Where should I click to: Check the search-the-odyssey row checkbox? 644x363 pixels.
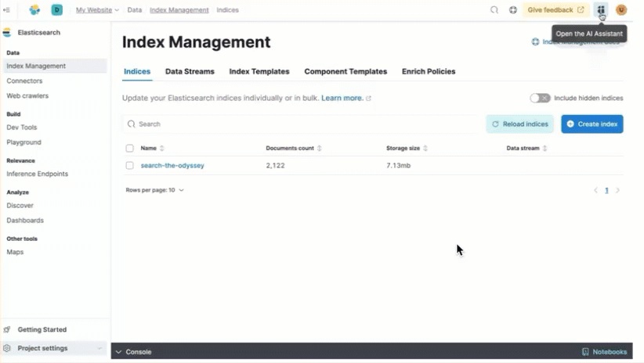tap(130, 165)
